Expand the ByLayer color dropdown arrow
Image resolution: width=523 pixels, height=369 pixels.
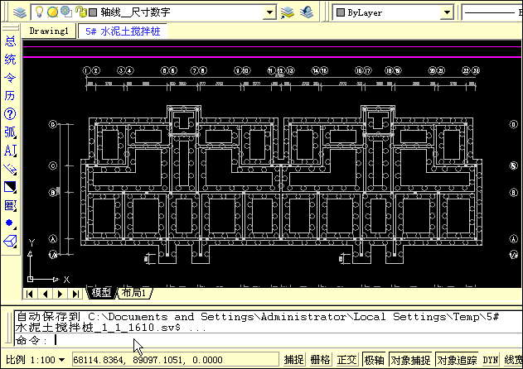pyautogui.click(x=447, y=12)
